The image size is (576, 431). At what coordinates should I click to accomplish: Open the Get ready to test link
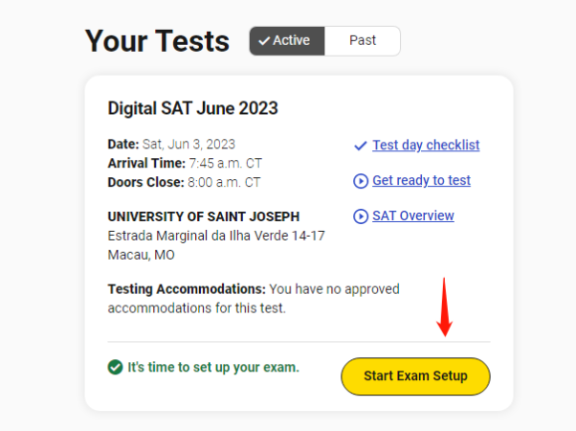tap(421, 181)
